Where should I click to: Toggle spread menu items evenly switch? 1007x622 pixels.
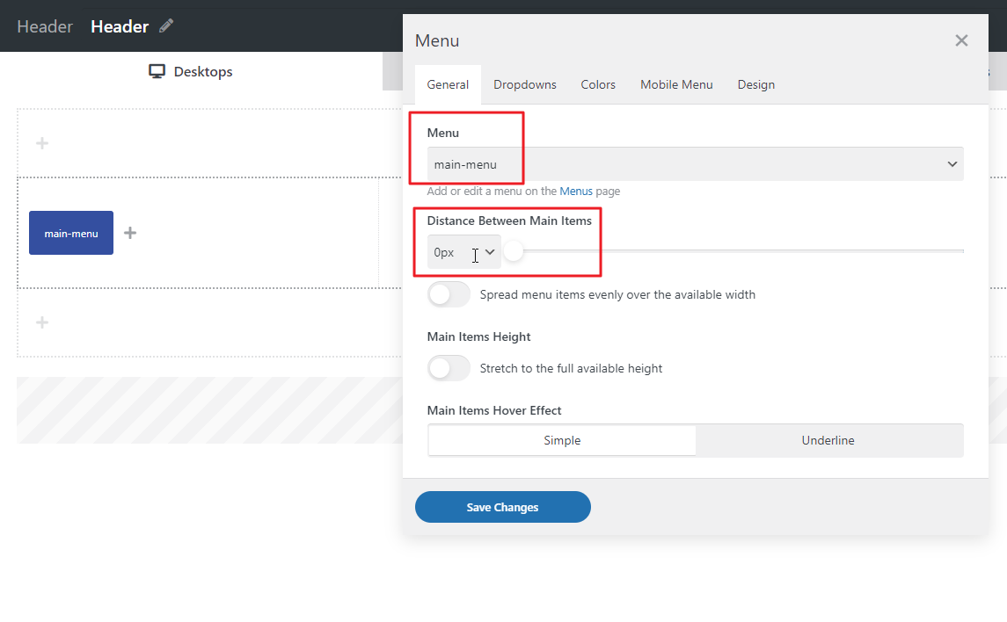[449, 294]
